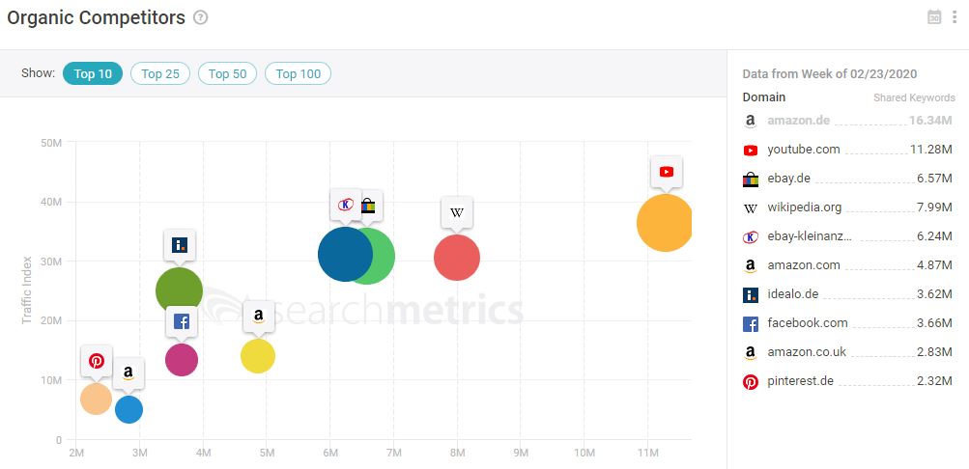Click the eBay shopping bag chart marker

pyautogui.click(x=370, y=206)
